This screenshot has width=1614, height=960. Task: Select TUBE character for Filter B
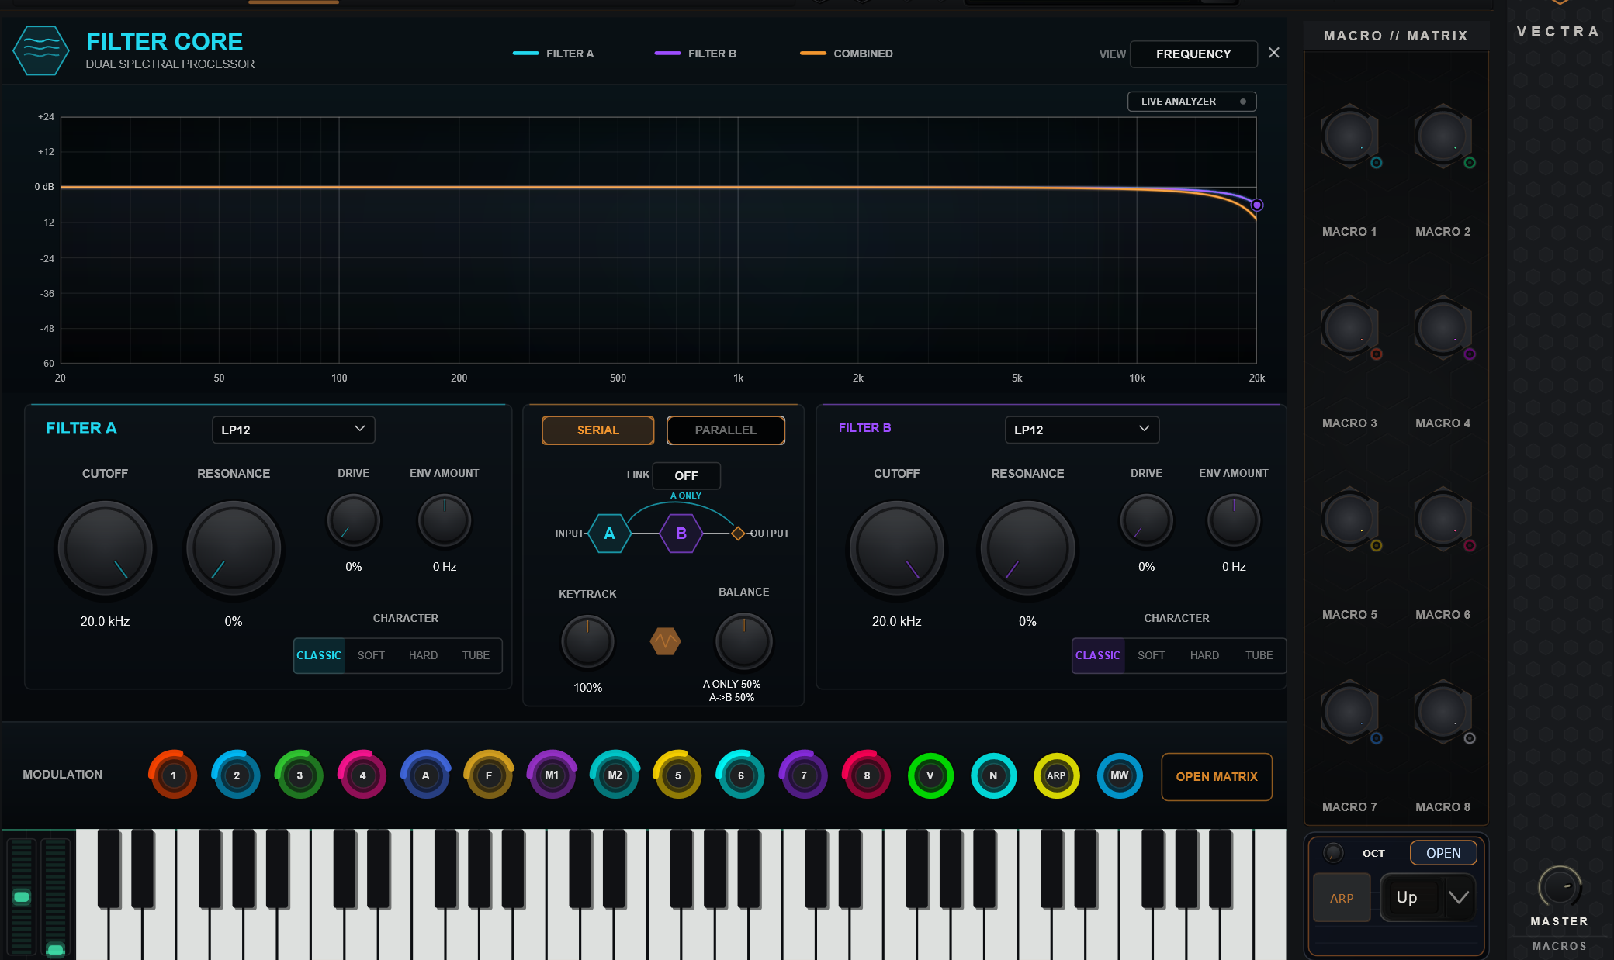tap(1259, 655)
